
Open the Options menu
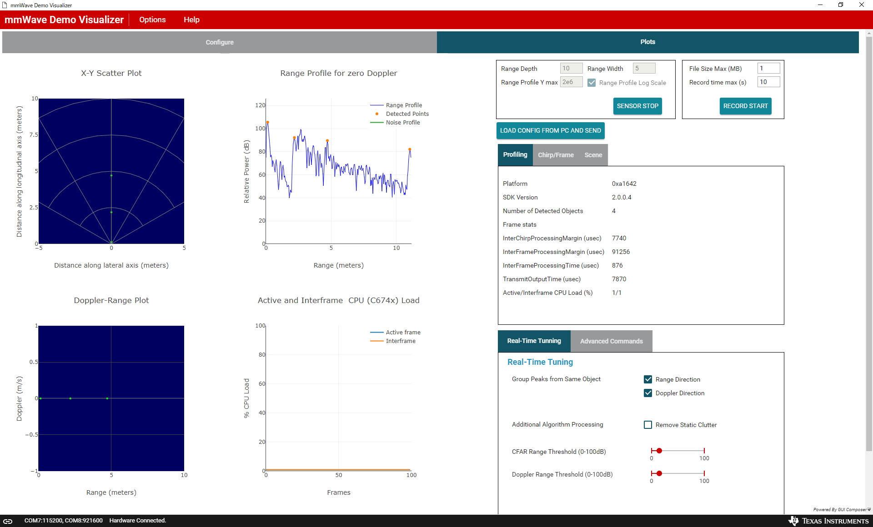152,20
